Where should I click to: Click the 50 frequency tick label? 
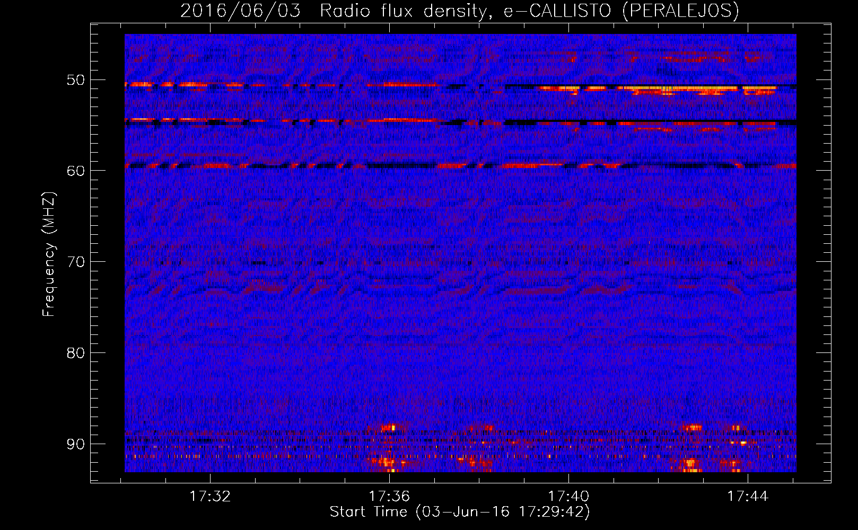(75, 80)
